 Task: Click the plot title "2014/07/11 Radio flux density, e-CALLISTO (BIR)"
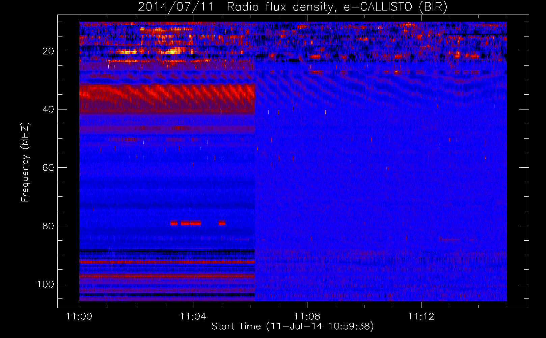[293, 7]
